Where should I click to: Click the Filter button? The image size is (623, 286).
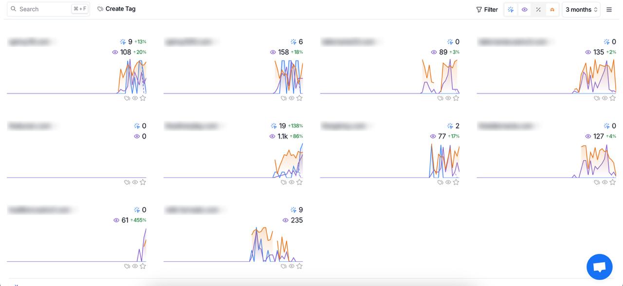tap(487, 10)
